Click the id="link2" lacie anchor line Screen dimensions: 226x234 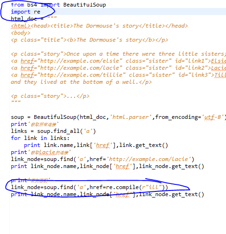tap(119, 68)
